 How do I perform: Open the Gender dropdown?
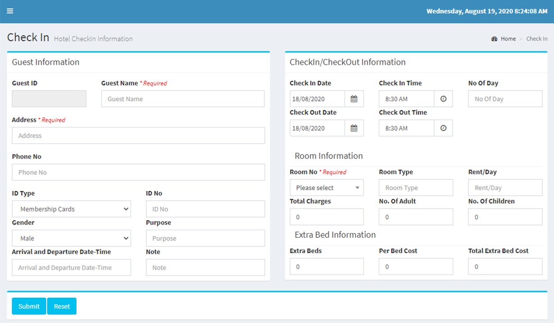71,238
